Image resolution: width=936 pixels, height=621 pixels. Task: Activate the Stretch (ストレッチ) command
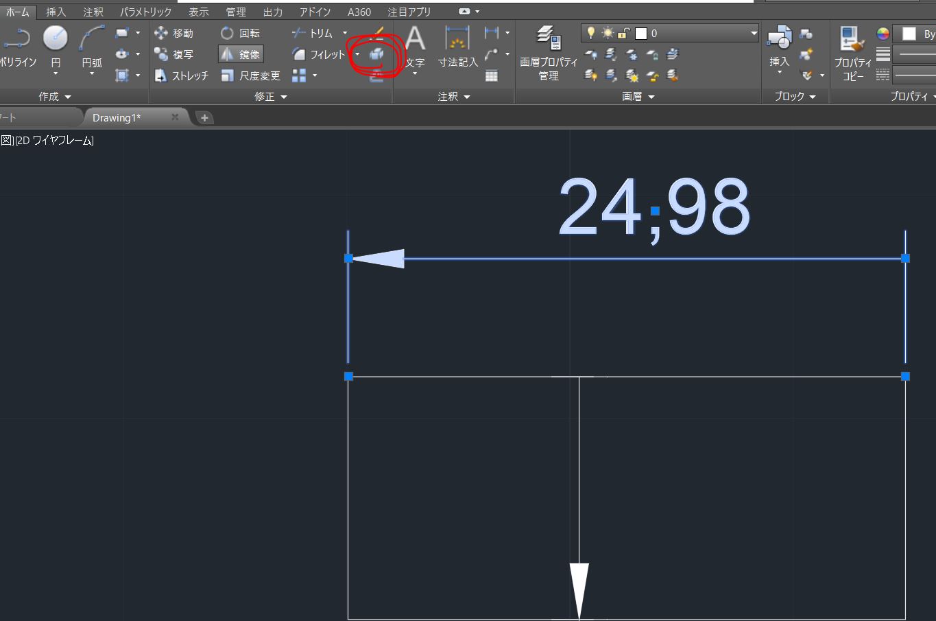click(182, 75)
